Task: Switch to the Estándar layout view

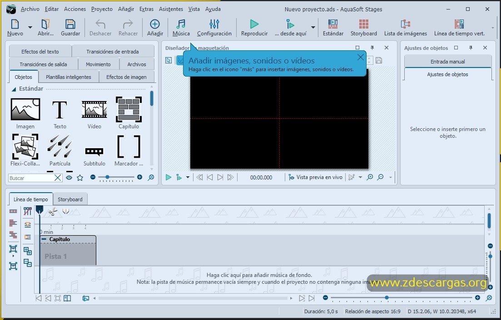Action: tap(333, 28)
